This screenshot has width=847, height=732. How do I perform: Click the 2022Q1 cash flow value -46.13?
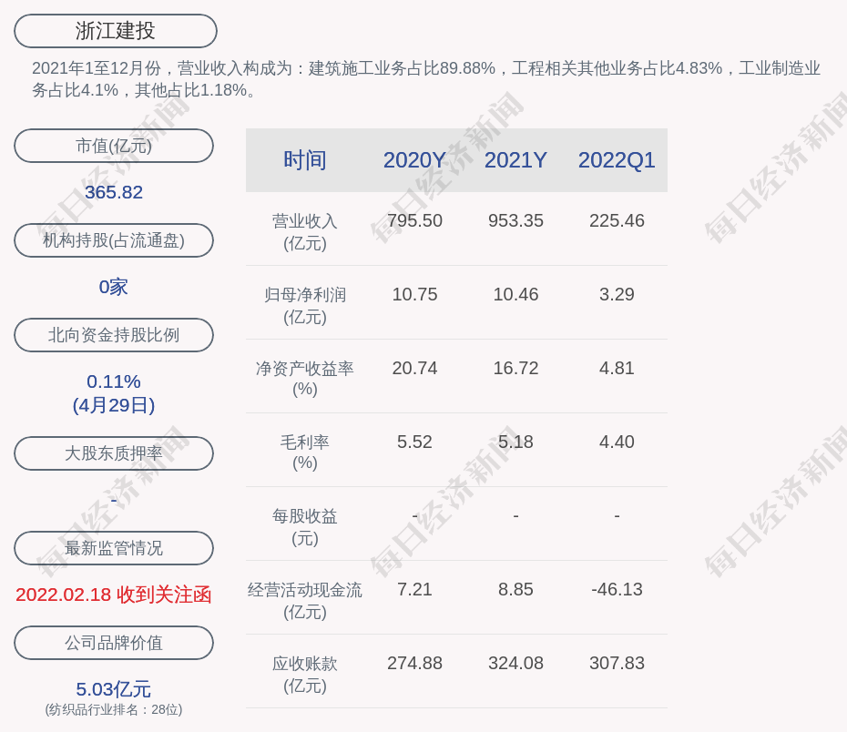617,589
